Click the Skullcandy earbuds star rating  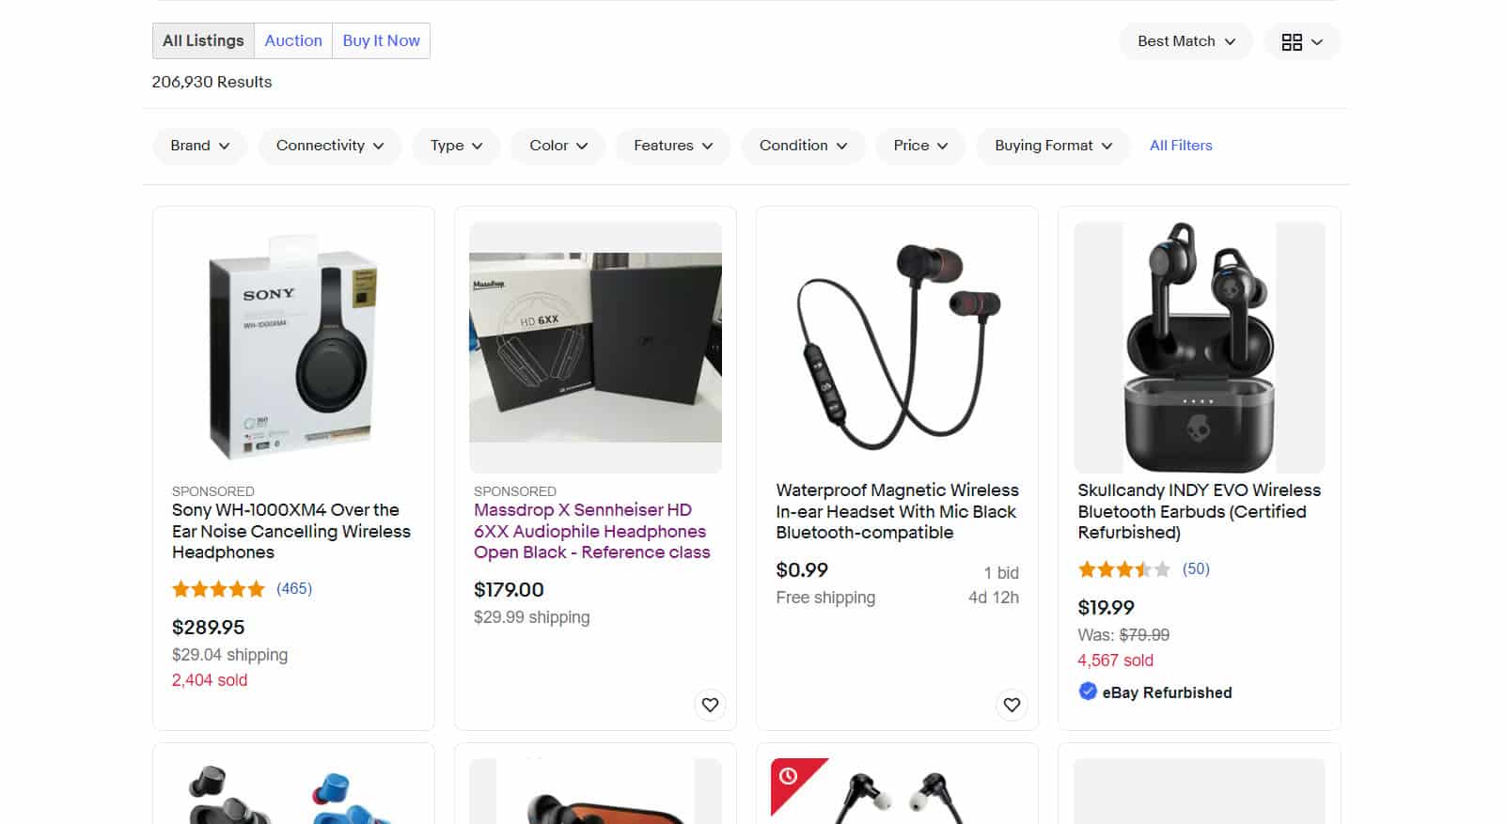(x=1123, y=569)
